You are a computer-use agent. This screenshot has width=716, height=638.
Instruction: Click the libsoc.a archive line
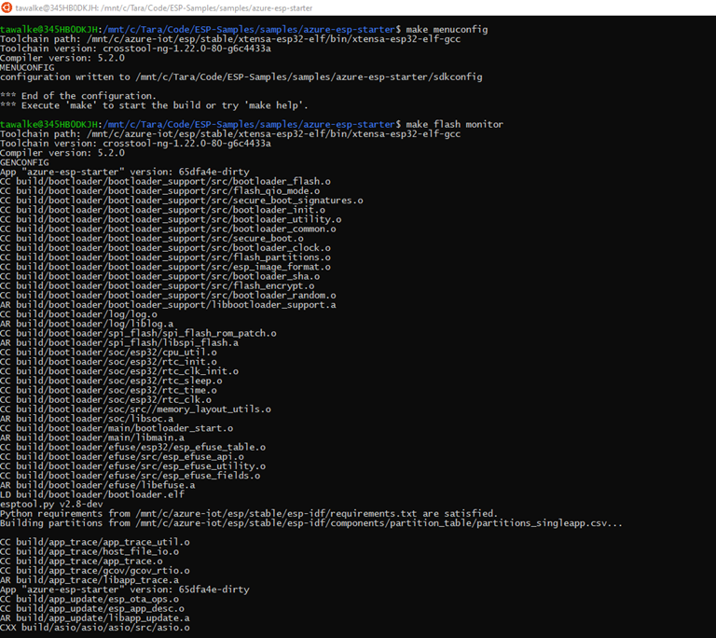click(x=87, y=419)
